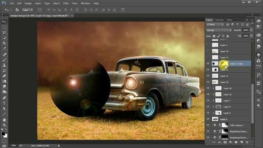Select the Spot Healing Brush tool

4,54
